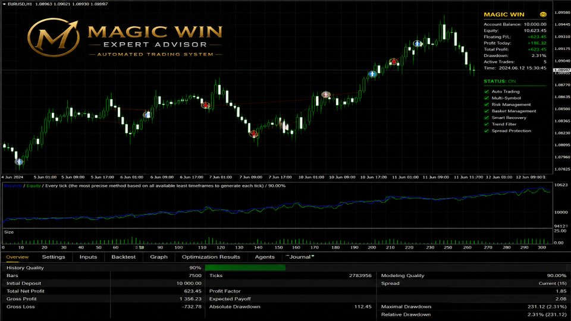571x321 pixels.
Task: Open the Backtest tab
Action: [x=124, y=257]
